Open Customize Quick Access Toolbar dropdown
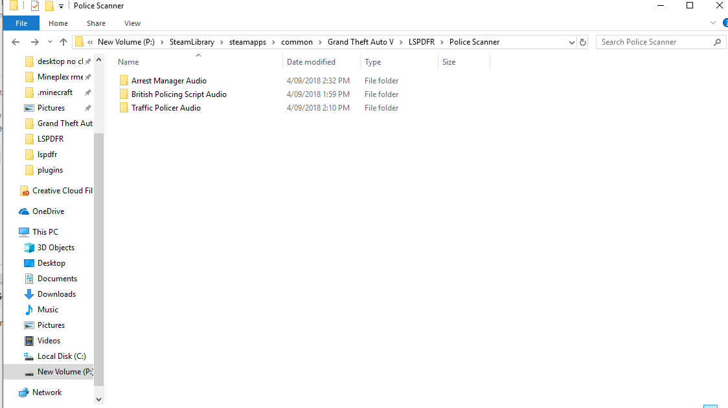The image size is (728, 408). (x=61, y=6)
